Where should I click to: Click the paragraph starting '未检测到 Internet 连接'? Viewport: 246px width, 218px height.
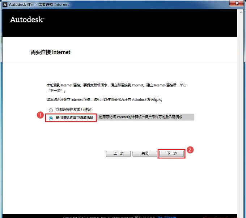tap(116, 88)
